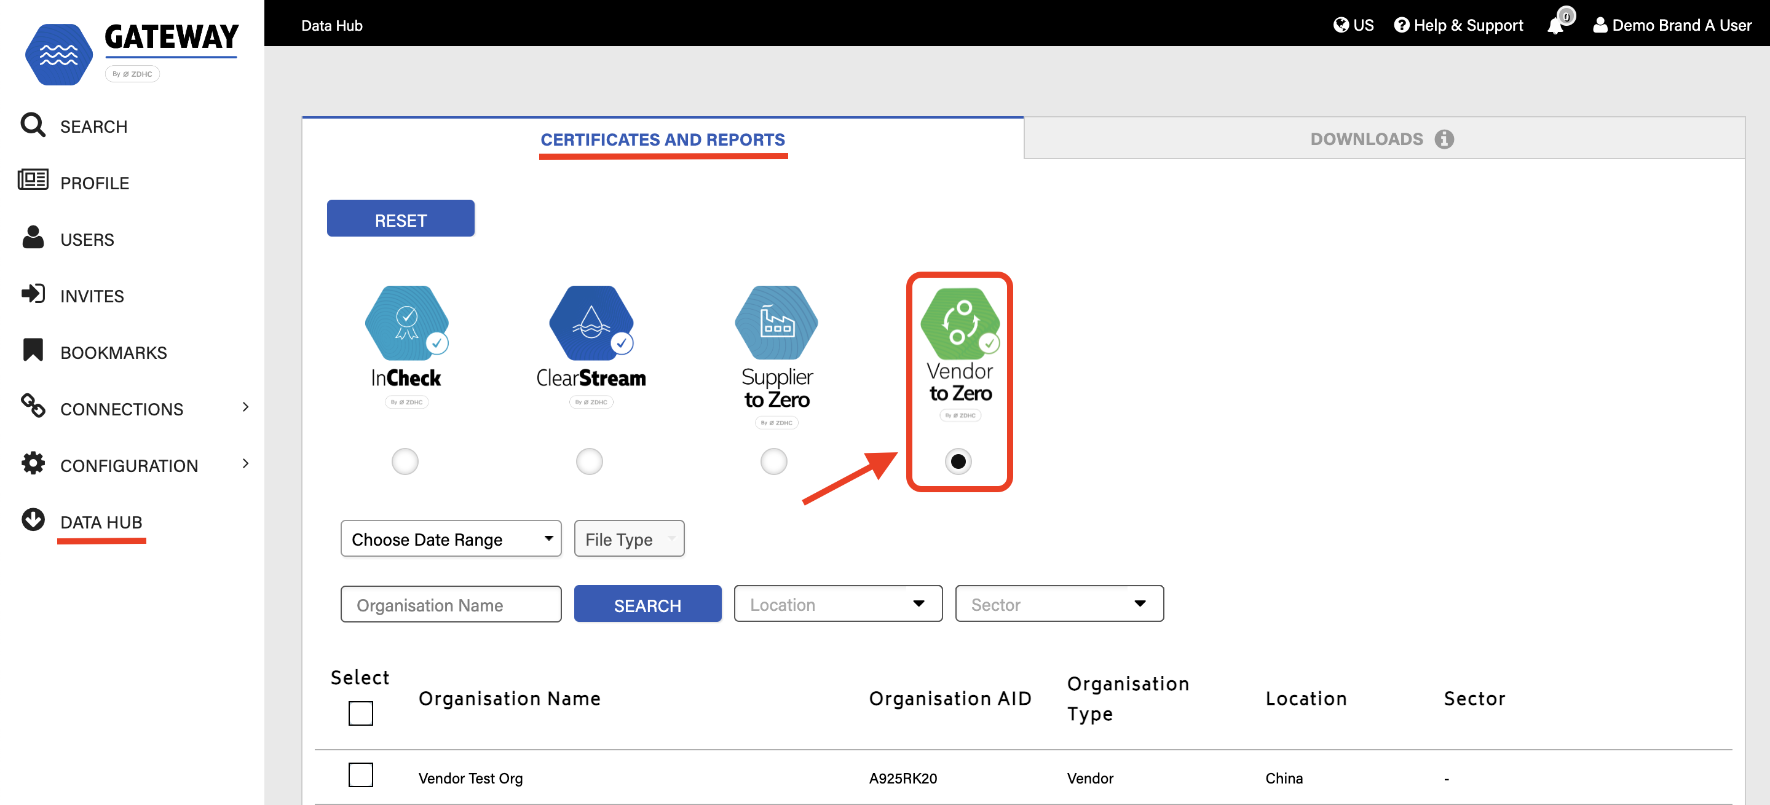This screenshot has width=1770, height=805.
Task: Select the InCheck radio button
Action: (405, 461)
